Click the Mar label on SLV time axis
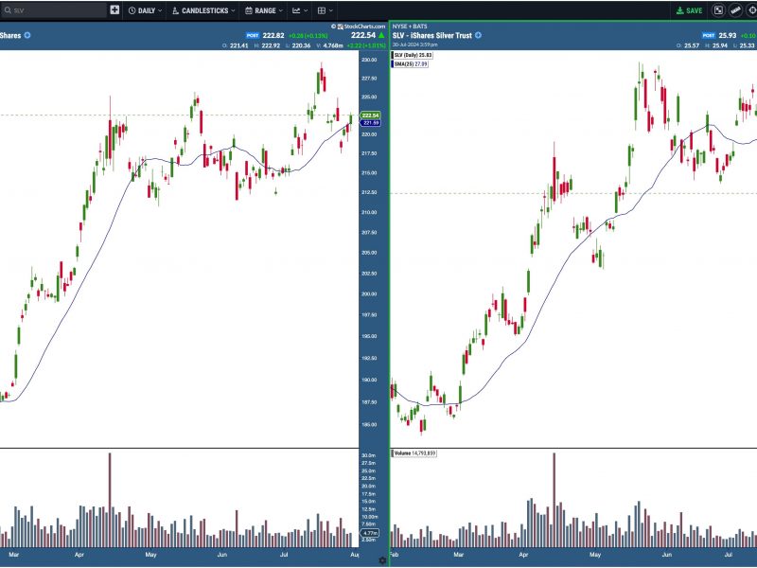The image size is (757, 568). point(458,555)
